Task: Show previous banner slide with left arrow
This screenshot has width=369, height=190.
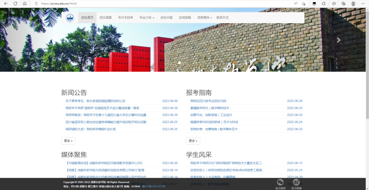Action: tap(28, 40)
